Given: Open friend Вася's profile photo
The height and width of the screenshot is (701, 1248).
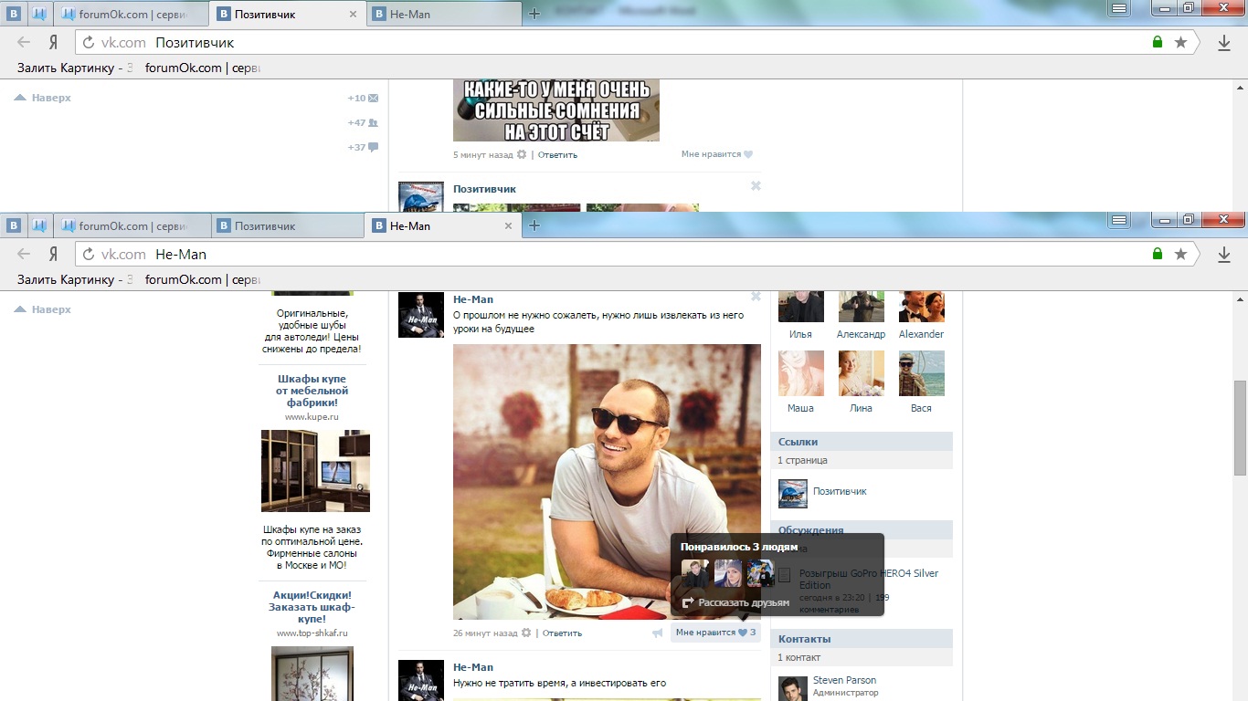Looking at the screenshot, I should [x=922, y=373].
